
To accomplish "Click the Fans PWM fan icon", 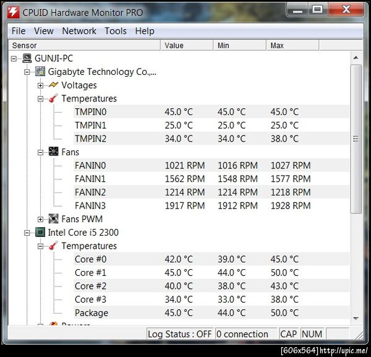I will [53, 218].
